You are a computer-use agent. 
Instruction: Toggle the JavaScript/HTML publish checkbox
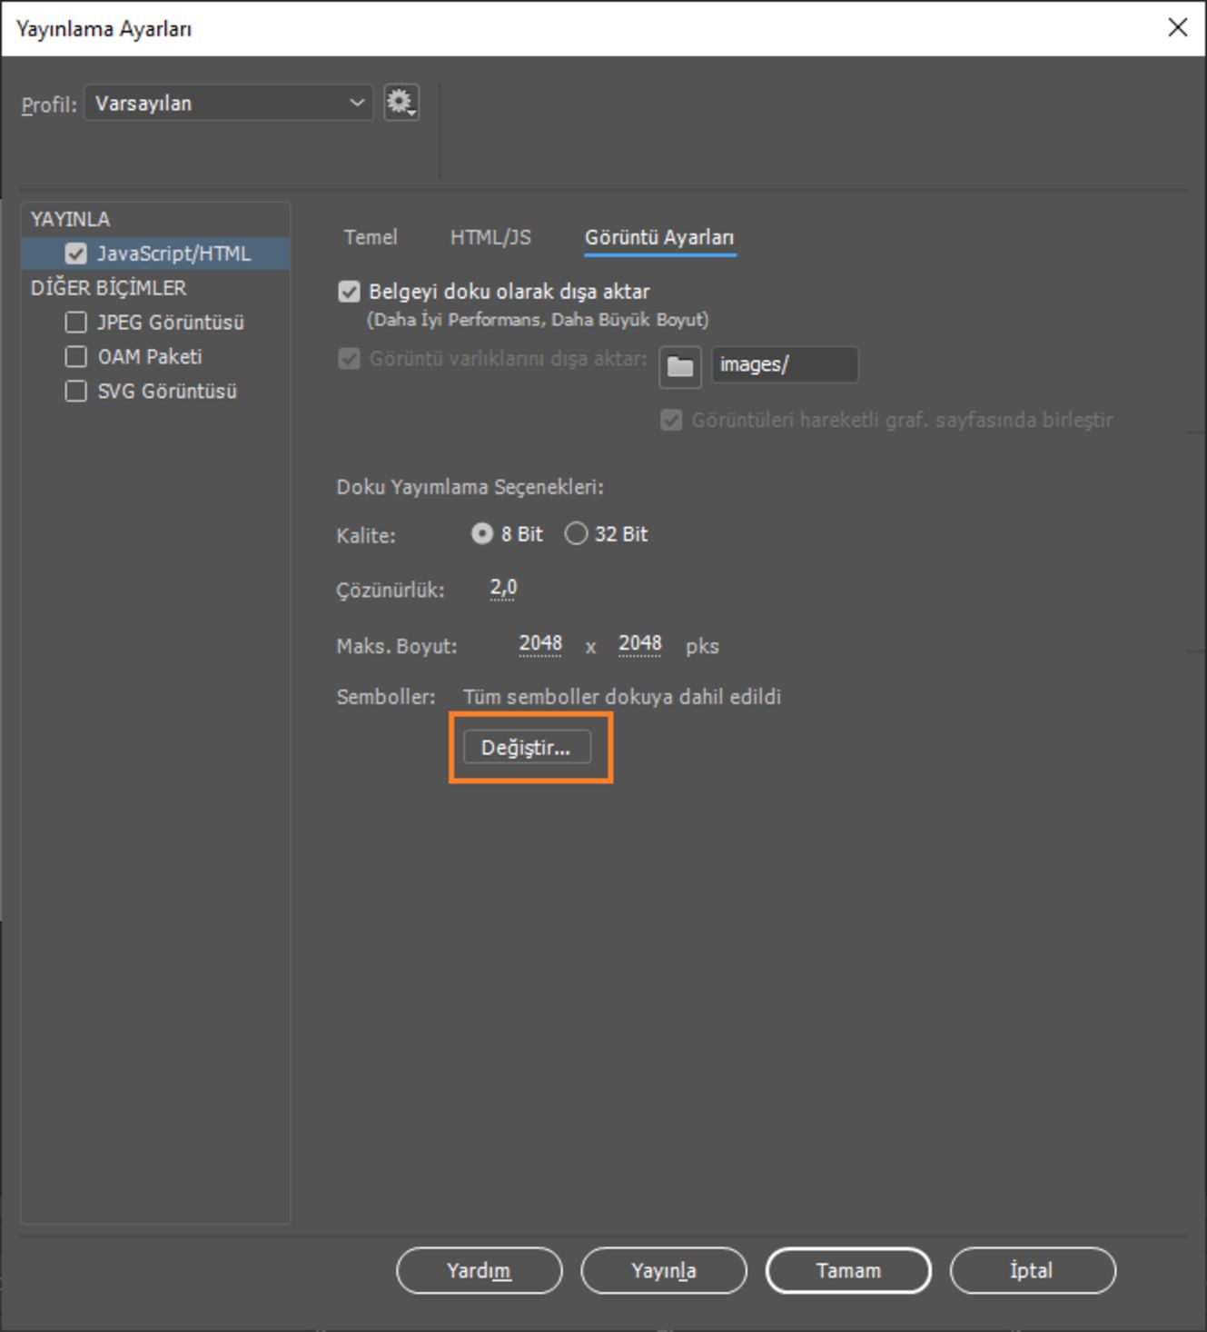[76, 253]
